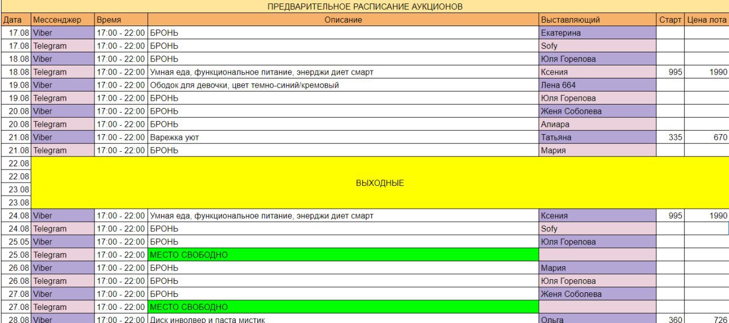The width and height of the screenshot is (729, 323).
Task: Click the second 23.08 date cell
Action: point(15,203)
